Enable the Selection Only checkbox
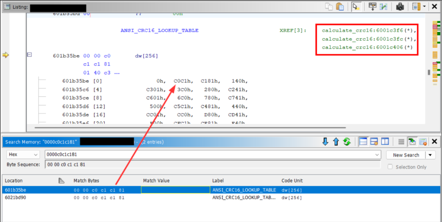Viewport: 442px width, 222px height. point(390,167)
